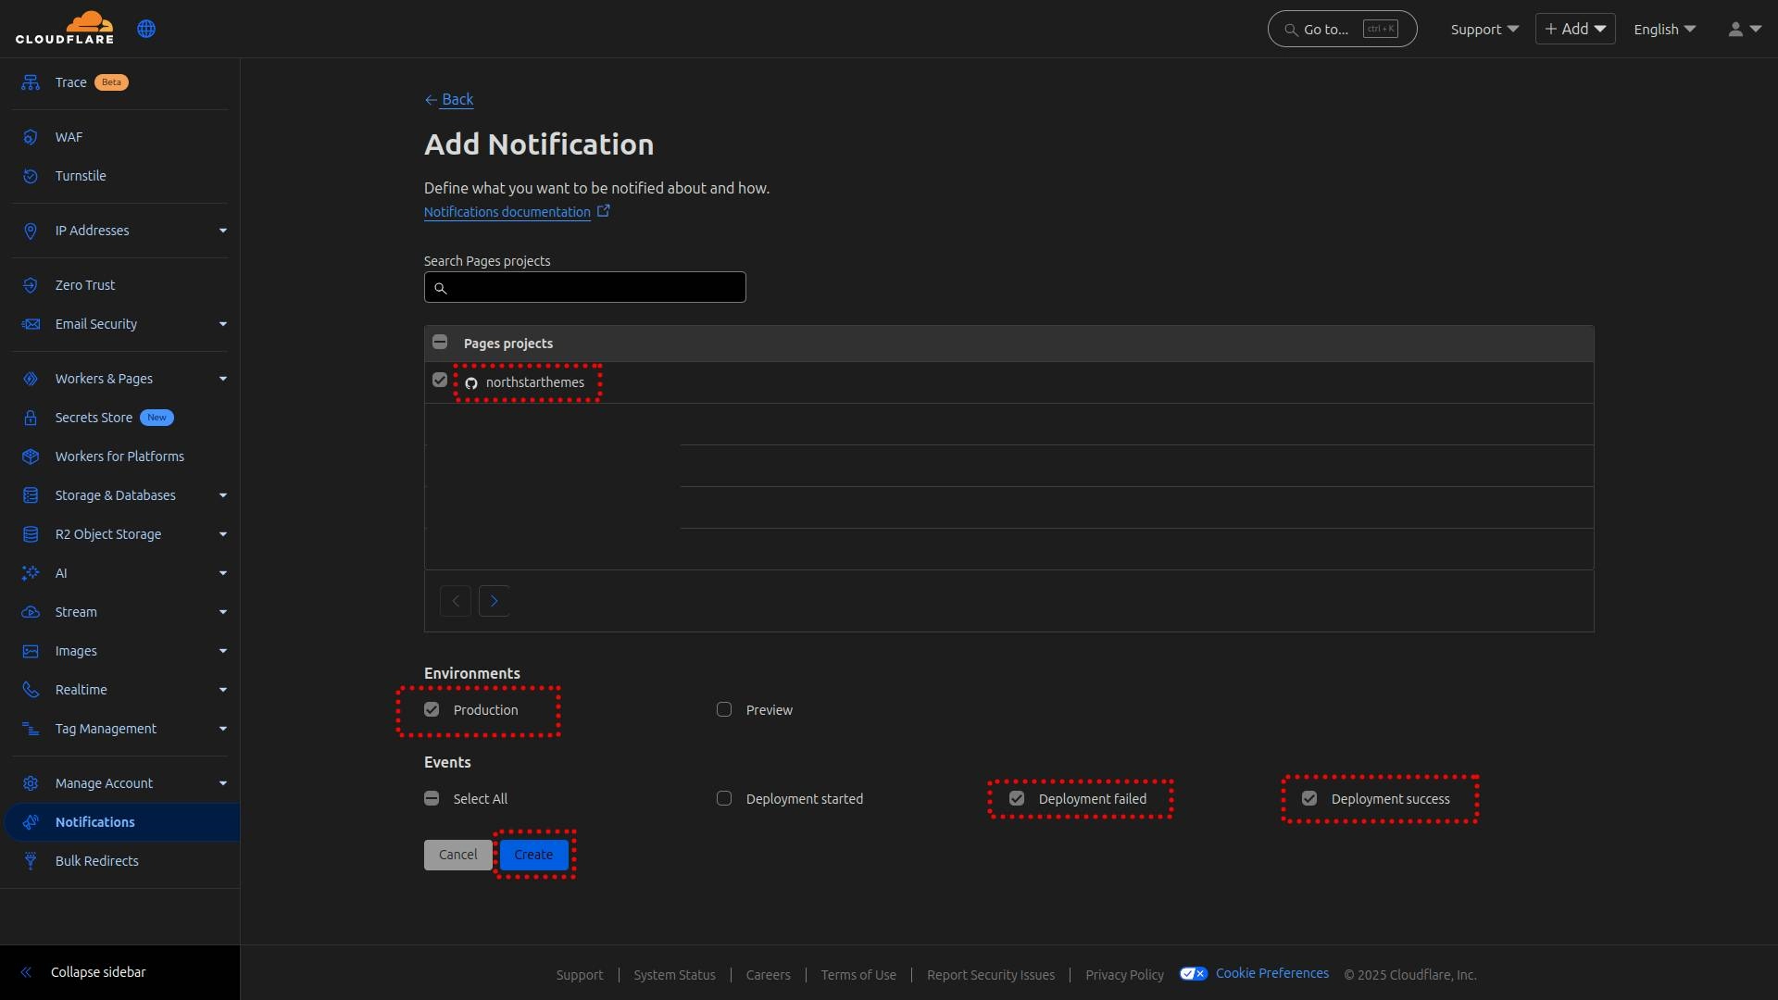Click the Notifications megaphone icon
Screen dimensions: 1778x1000
(x=31, y=822)
